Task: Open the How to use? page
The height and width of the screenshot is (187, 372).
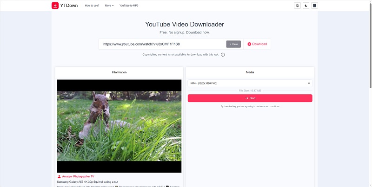Action: 92,6
